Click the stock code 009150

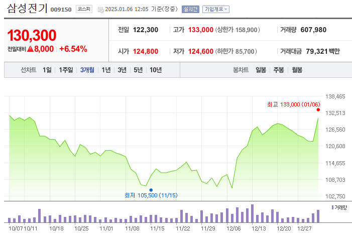coord(61,10)
